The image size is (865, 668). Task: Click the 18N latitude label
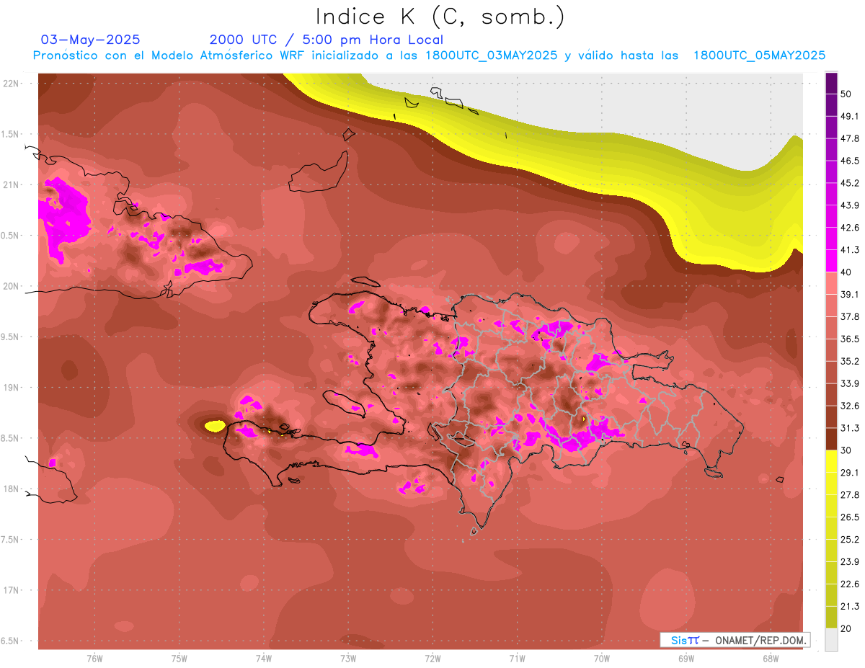coord(12,489)
